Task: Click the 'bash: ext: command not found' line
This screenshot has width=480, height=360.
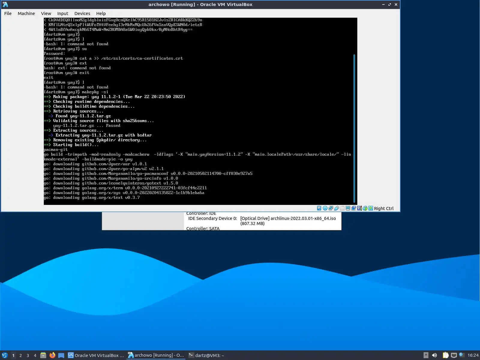Action: point(77,68)
